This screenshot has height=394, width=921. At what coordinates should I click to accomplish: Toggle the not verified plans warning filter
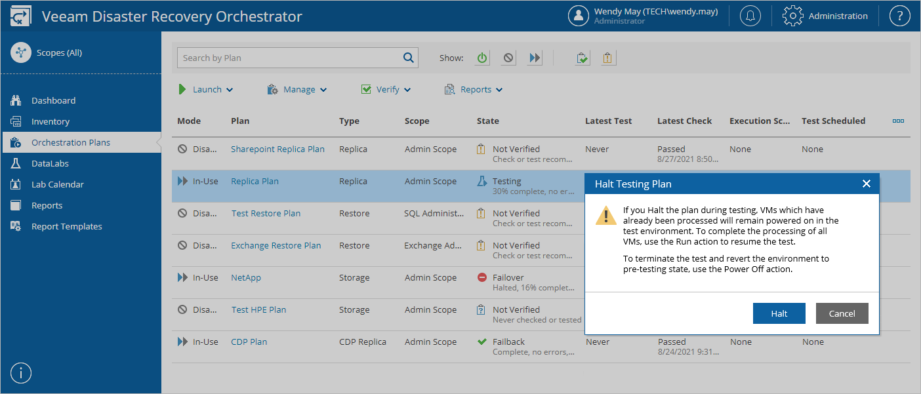pos(608,58)
